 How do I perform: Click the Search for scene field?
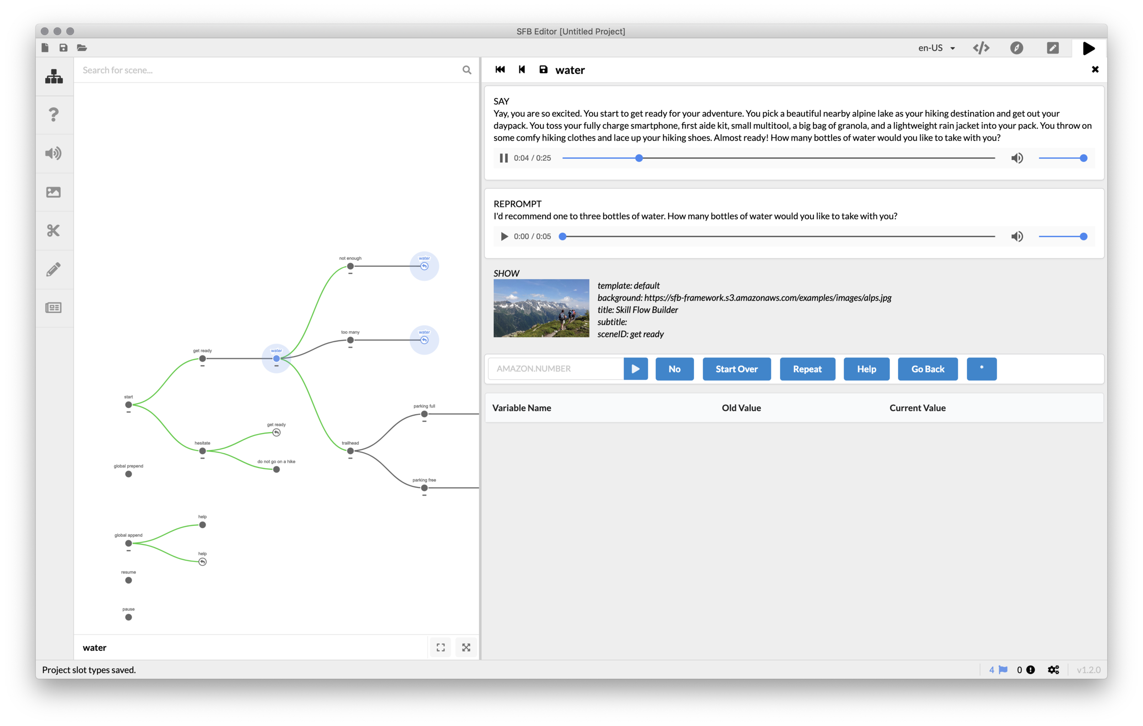[x=268, y=70]
